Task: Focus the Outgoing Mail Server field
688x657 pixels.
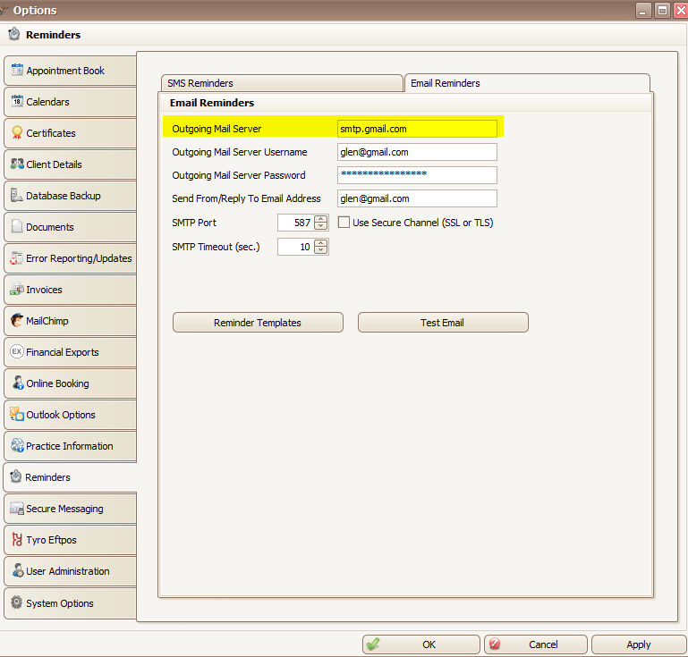Action: coord(417,129)
